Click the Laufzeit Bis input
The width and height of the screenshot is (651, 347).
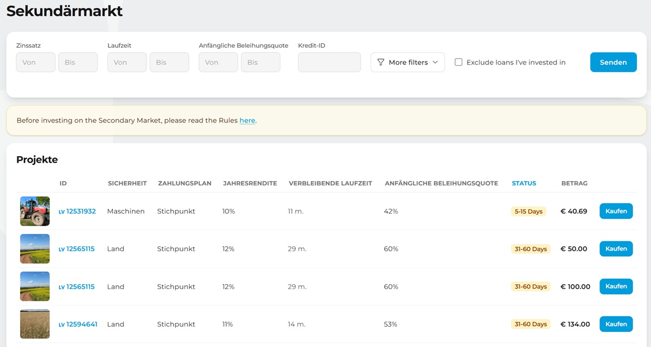click(169, 62)
